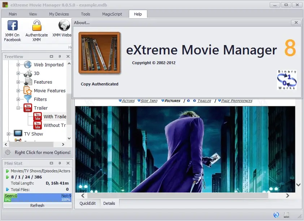Image resolution: width=304 pixels, height=221 pixels.
Task: Click the down chevron right of movie picture
Action: coord(298,185)
